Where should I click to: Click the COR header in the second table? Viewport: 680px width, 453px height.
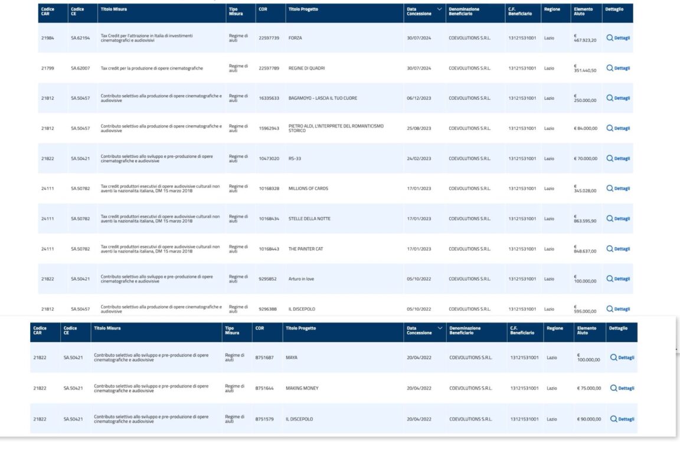click(259, 328)
